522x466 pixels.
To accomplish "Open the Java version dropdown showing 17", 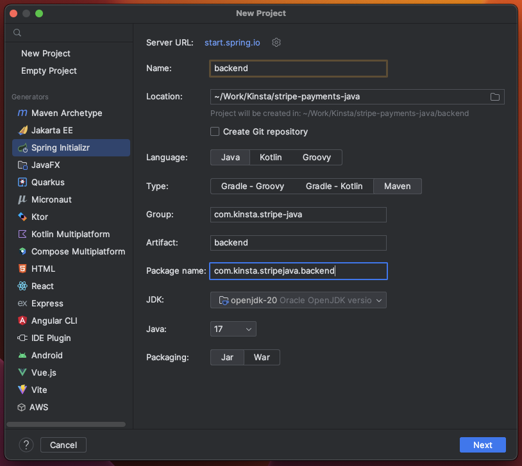I will (x=233, y=329).
